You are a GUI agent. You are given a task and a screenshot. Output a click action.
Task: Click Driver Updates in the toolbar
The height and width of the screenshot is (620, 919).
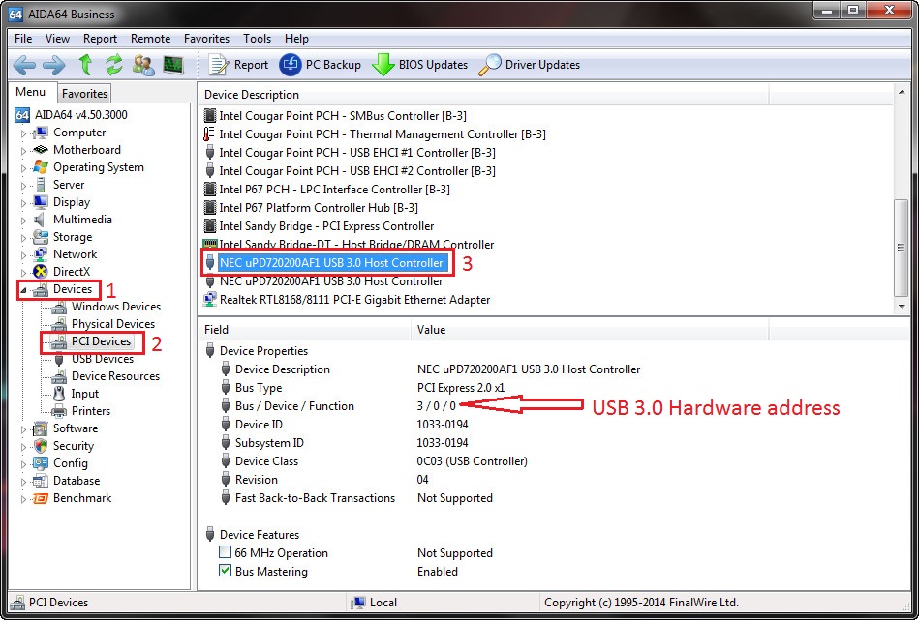pyautogui.click(x=530, y=65)
